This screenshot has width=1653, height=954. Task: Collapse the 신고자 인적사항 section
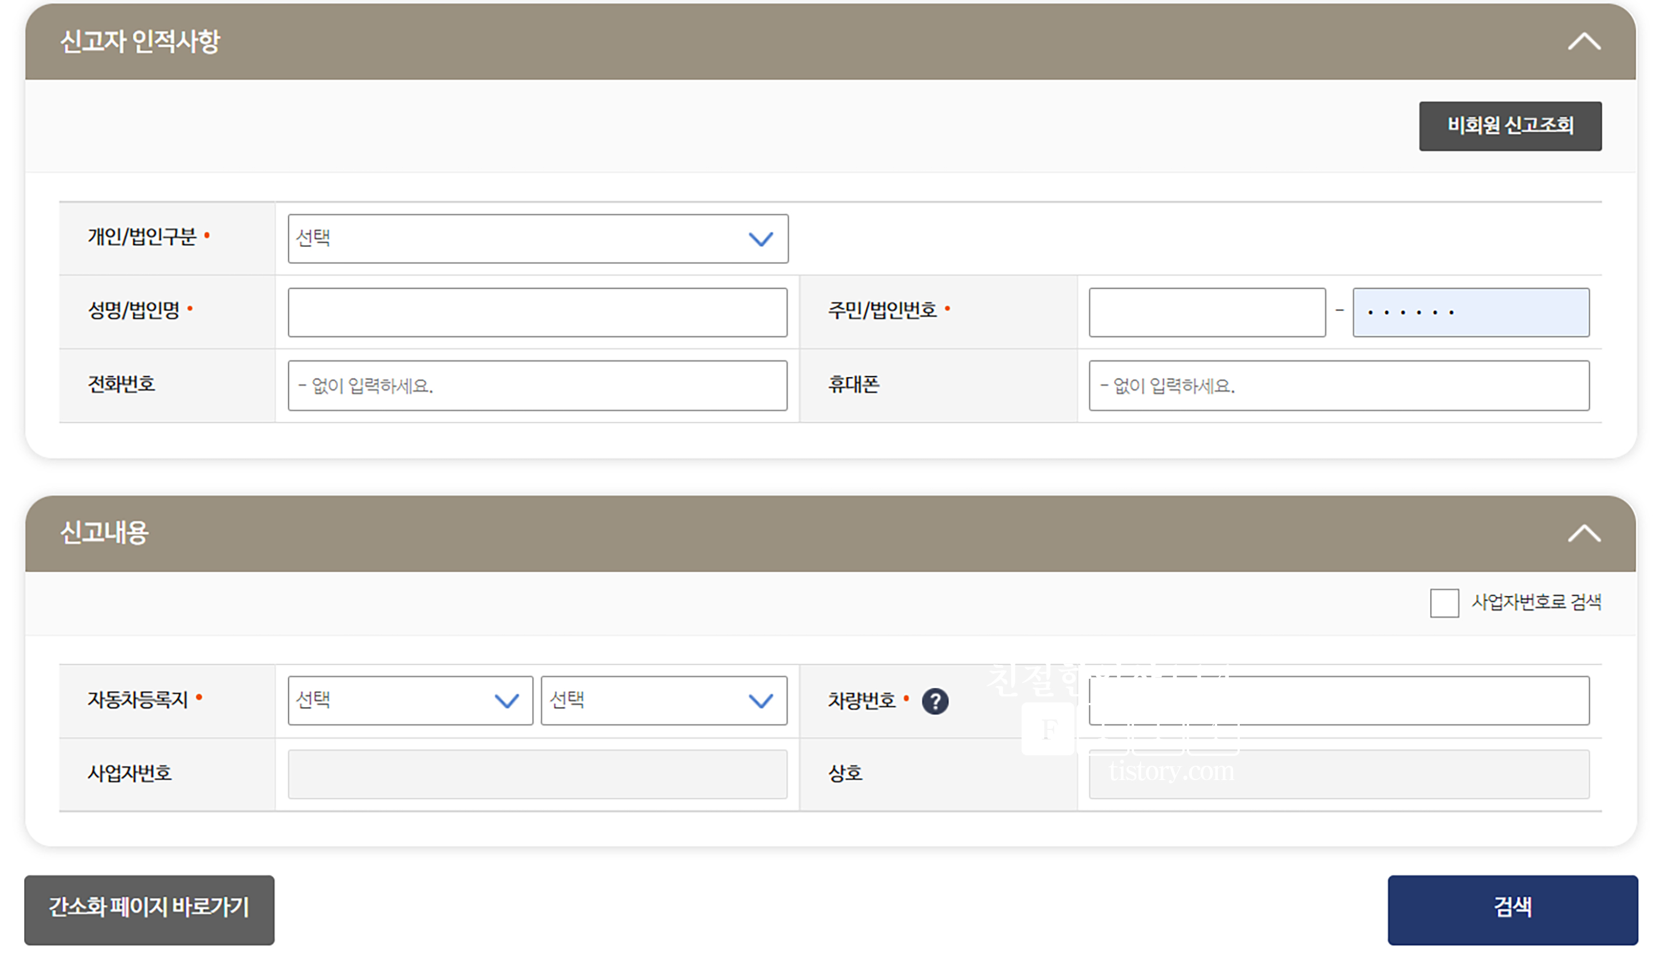[x=1583, y=42]
